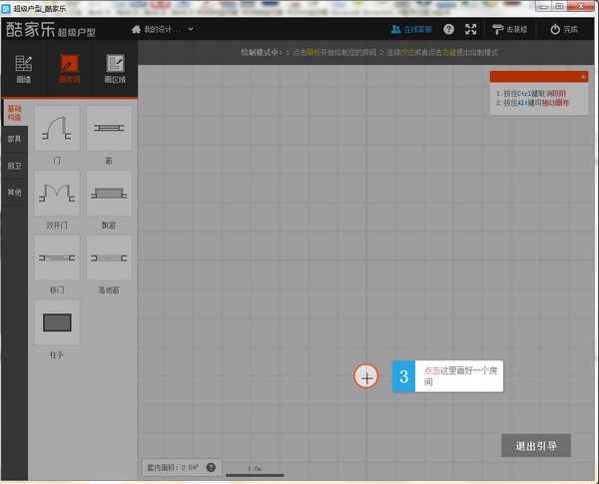This screenshot has width=599, height=484.
Task: Pick the 柱子 (column) component
Action: (57, 322)
